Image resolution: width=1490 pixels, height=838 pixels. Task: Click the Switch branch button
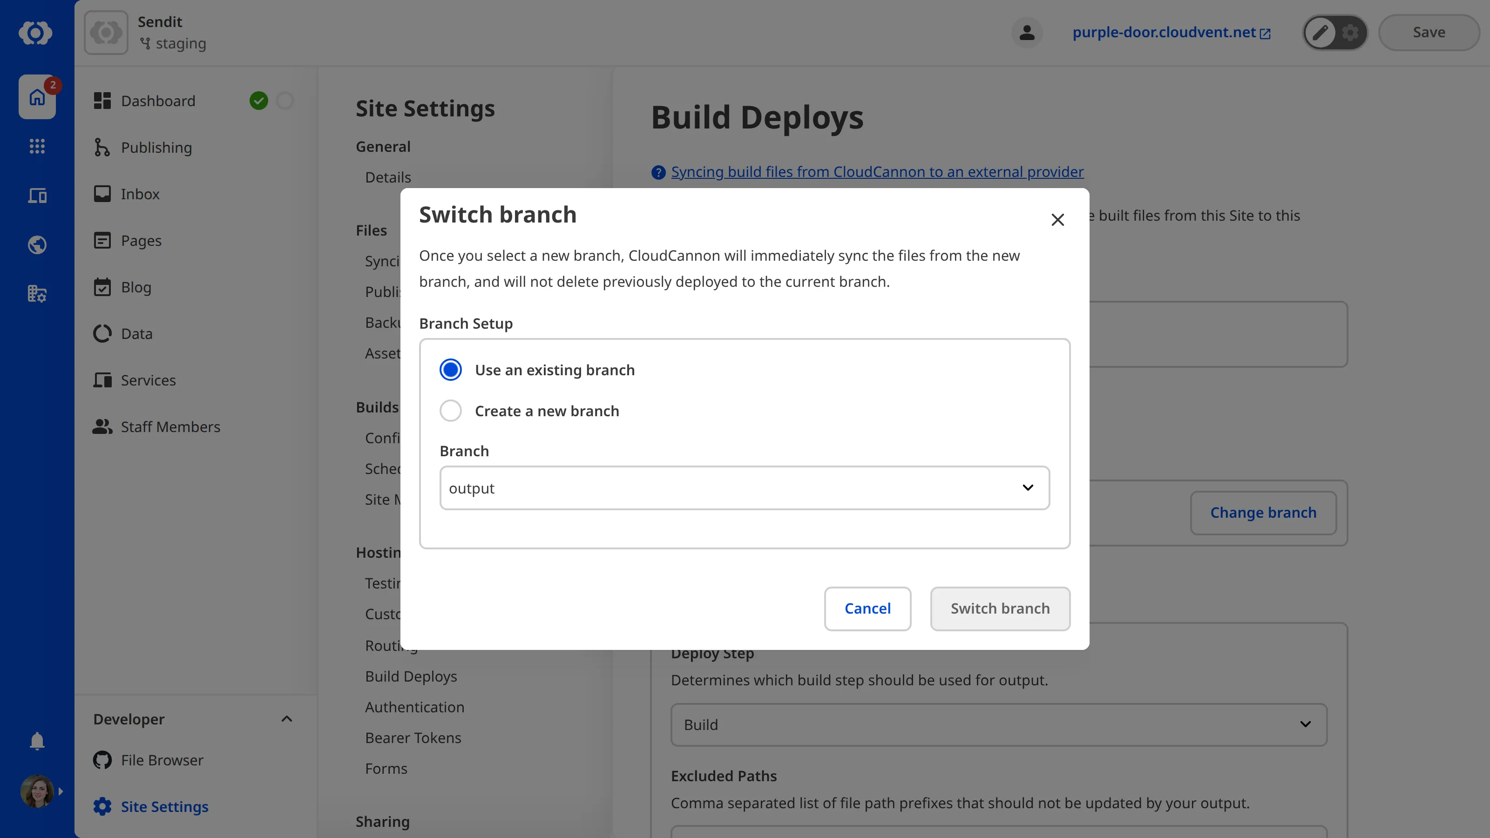point(1000,608)
